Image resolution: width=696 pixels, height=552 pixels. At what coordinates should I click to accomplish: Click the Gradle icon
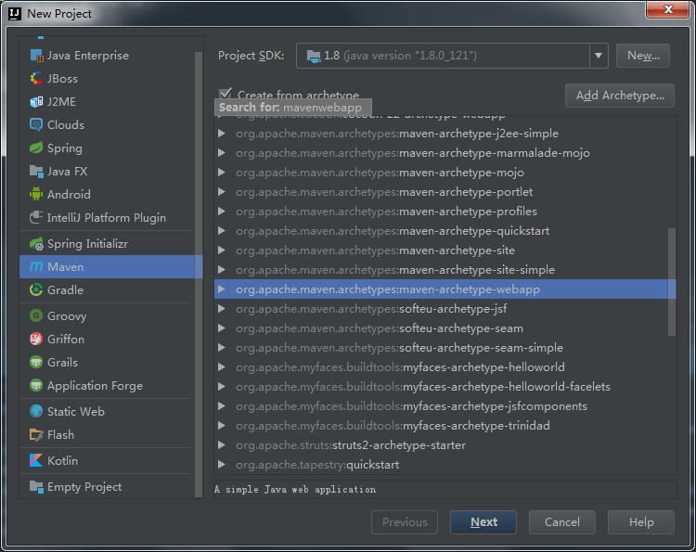tap(36, 289)
